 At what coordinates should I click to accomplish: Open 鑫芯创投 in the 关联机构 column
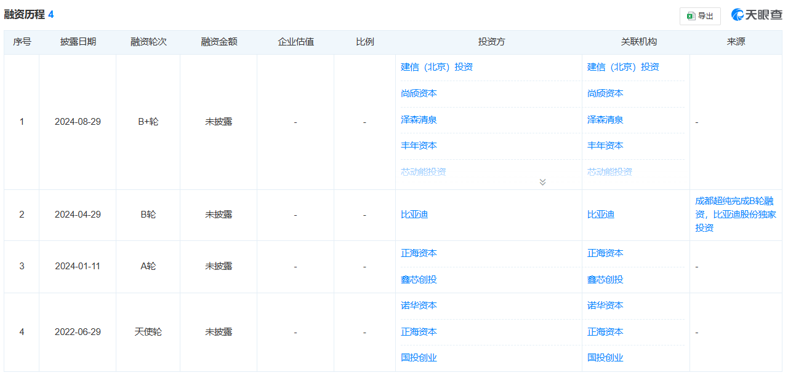click(605, 280)
